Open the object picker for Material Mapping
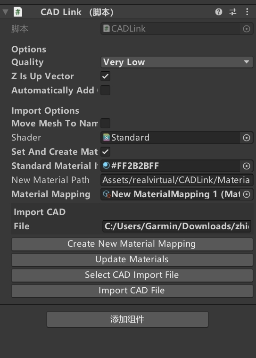 [x=247, y=194]
